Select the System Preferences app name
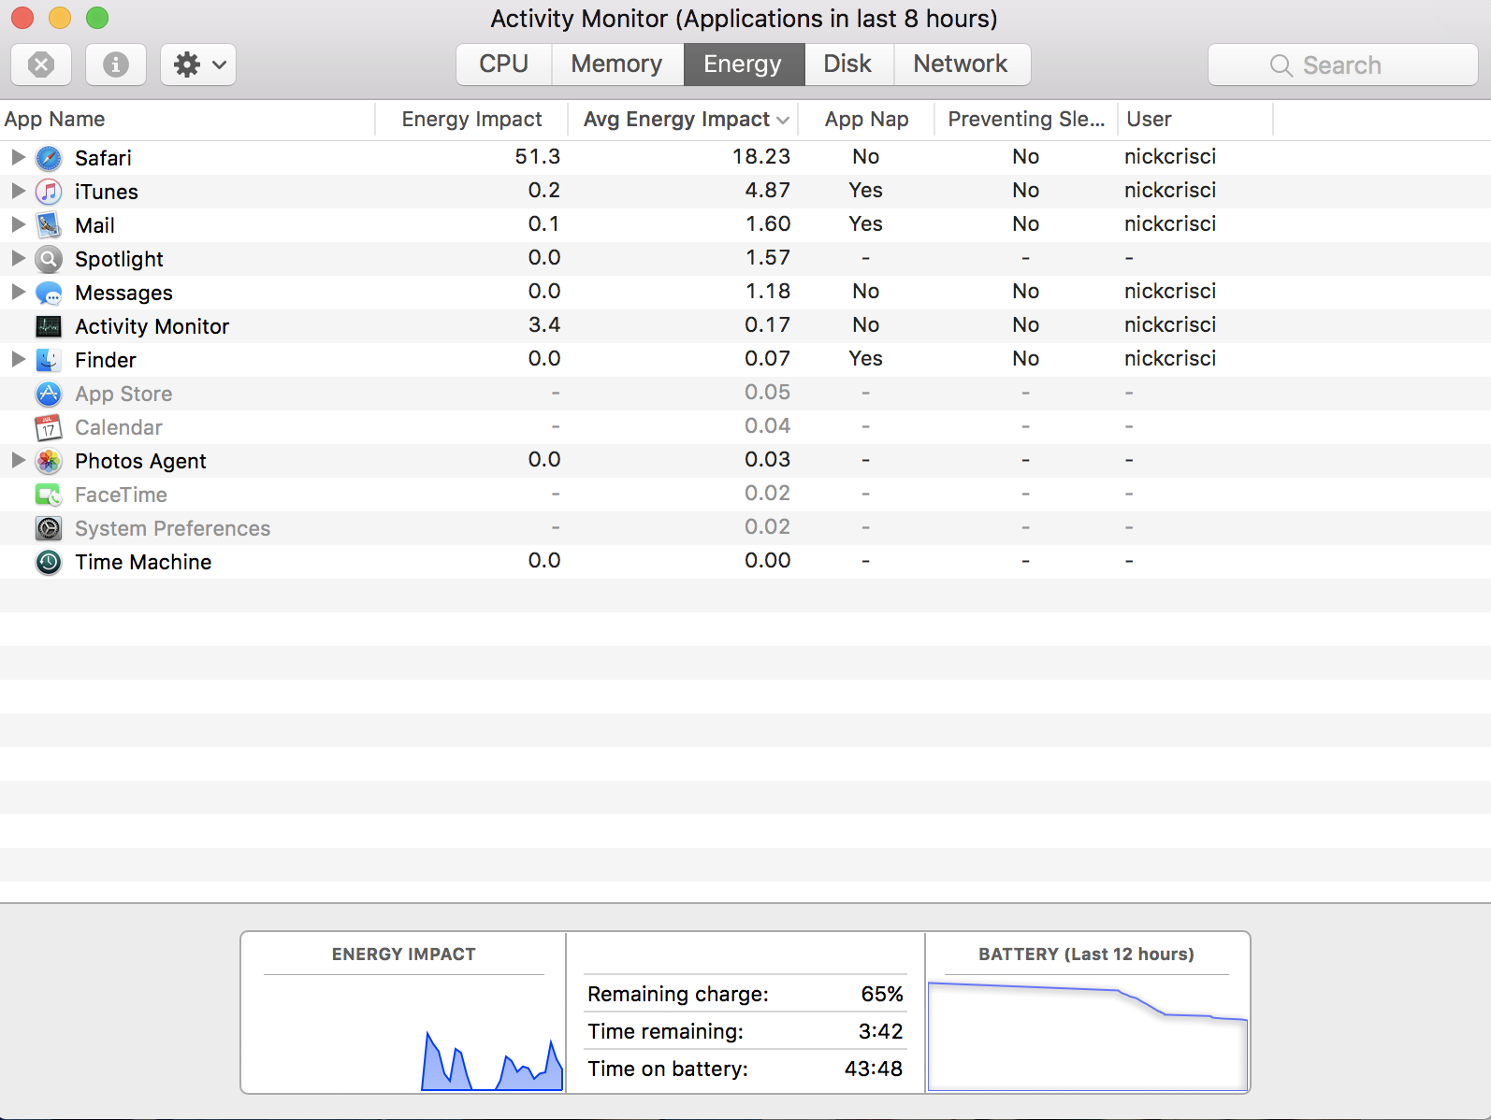Screen dimensions: 1491x1120 (172, 528)
